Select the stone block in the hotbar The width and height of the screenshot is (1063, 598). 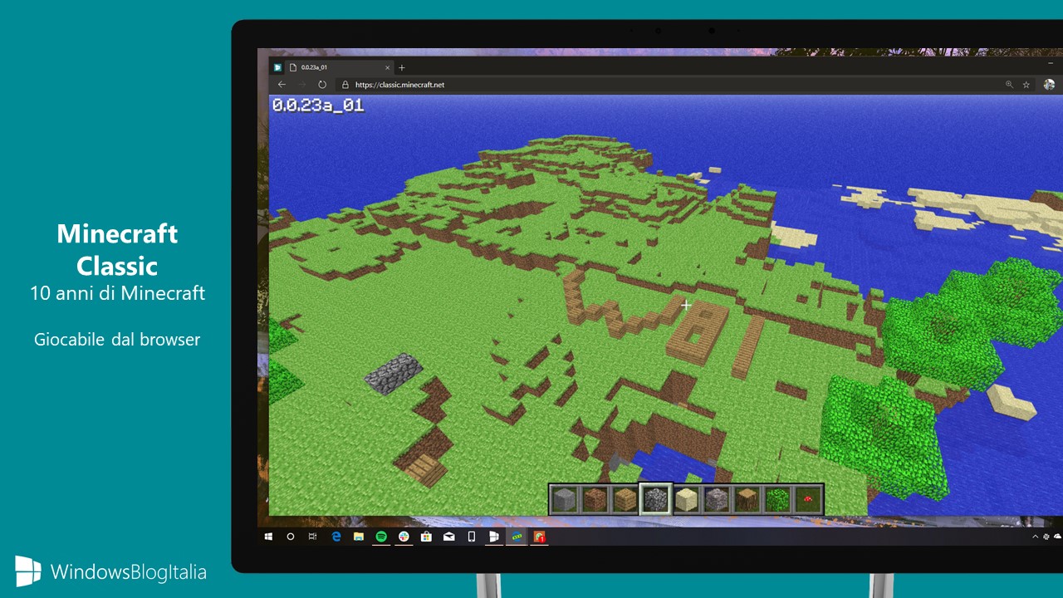tap(564, 499)
